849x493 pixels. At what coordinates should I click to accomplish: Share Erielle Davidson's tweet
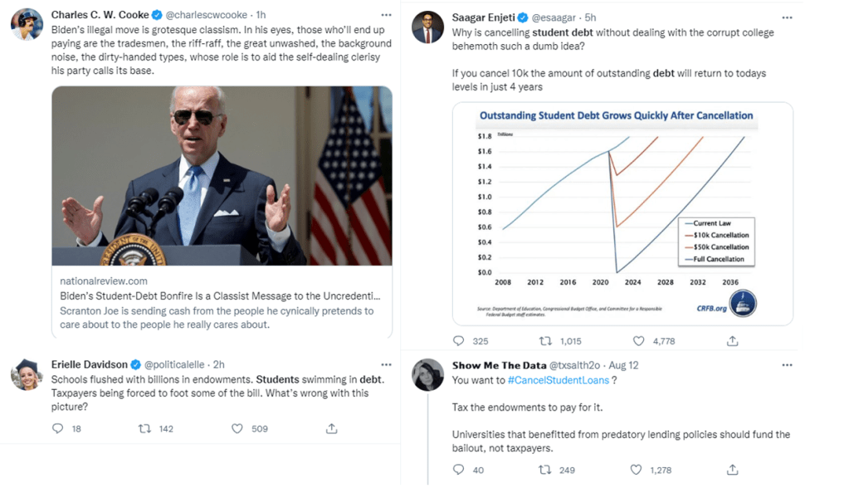331,428
